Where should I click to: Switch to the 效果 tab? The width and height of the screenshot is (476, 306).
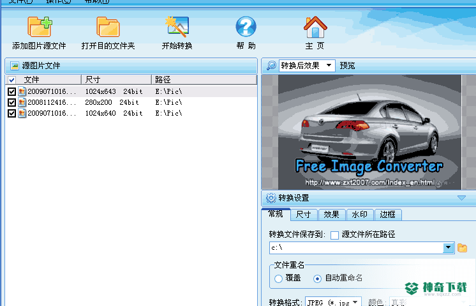coord(331,215)
